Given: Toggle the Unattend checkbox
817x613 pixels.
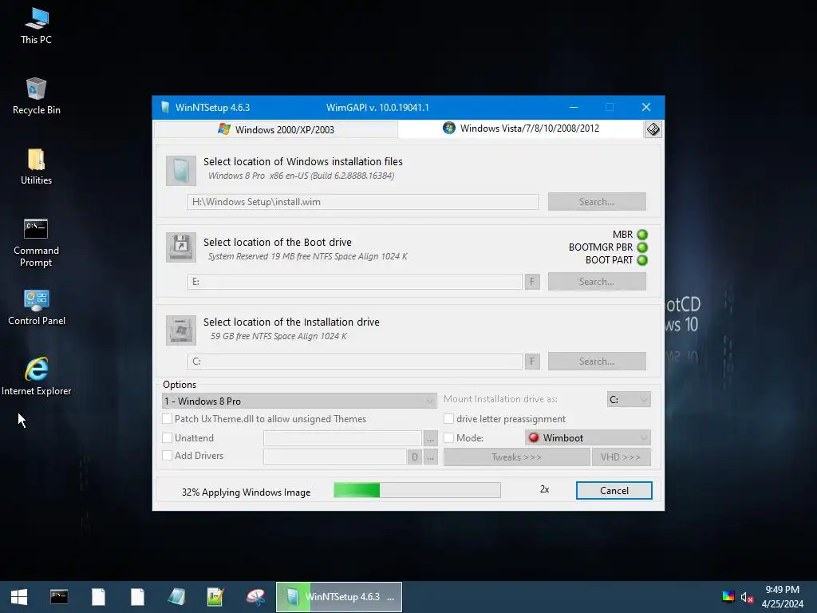Looking at the screenshot, I should point(168,438).
